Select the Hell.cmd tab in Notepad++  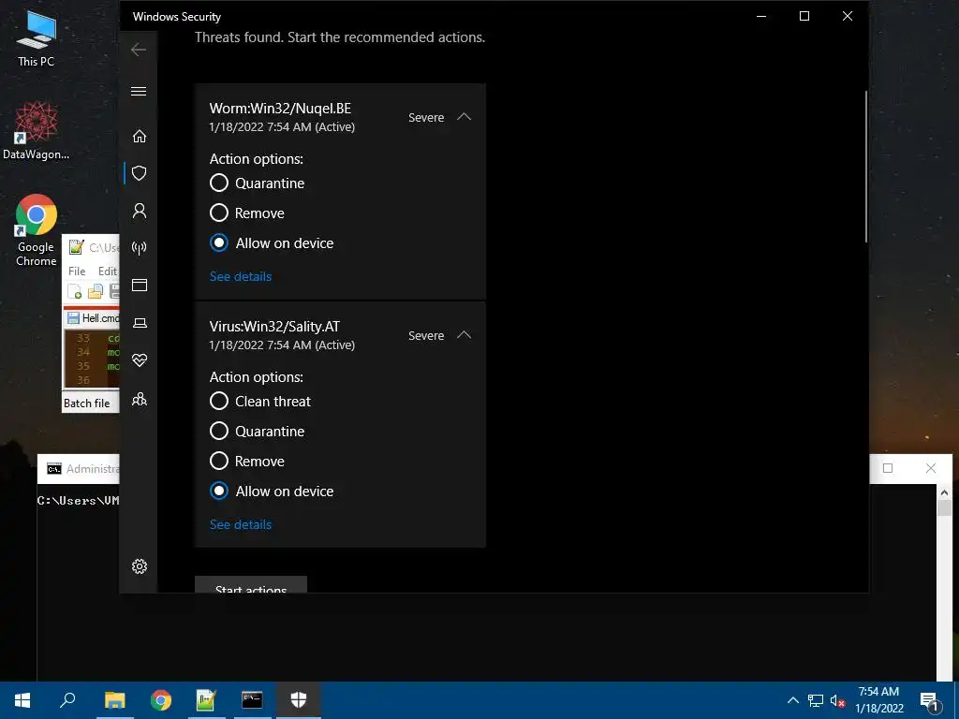(x=93, y=318)
